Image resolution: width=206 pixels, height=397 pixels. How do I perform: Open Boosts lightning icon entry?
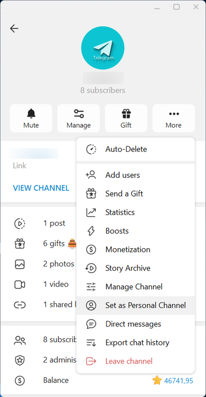(x=91, y=231)
